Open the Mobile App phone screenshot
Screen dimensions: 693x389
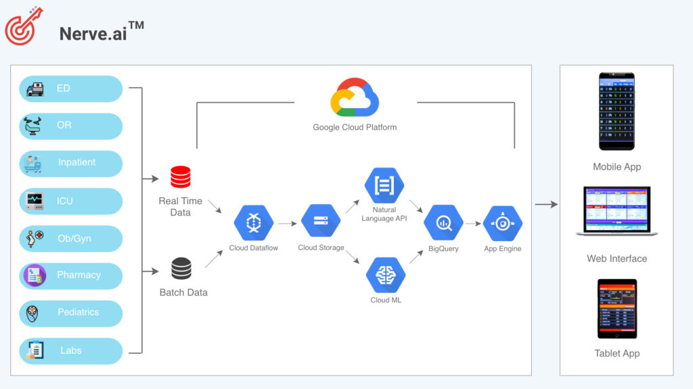[617, 111]
